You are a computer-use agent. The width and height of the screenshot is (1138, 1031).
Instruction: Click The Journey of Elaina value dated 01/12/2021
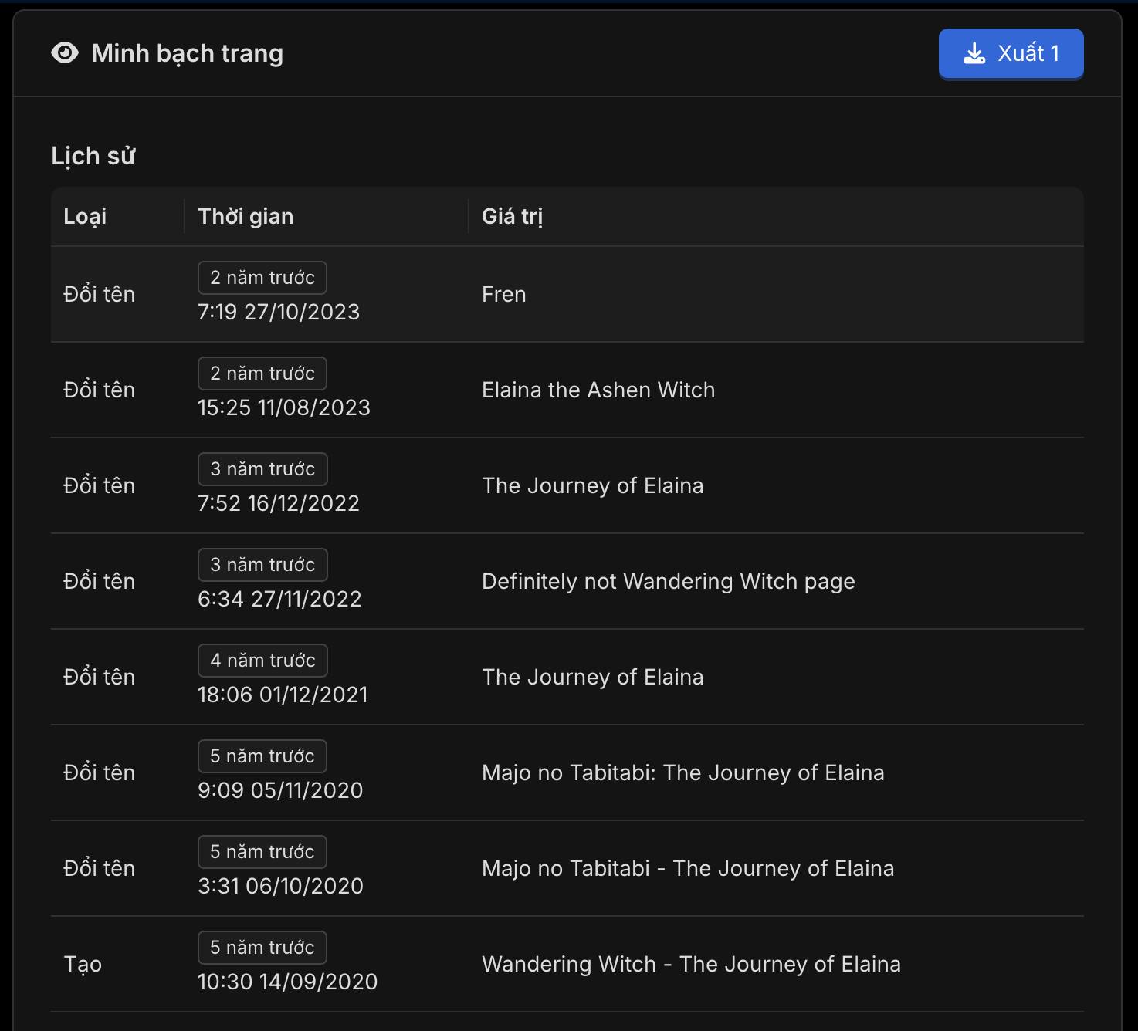pyautogui.click(x=593, y=677)
